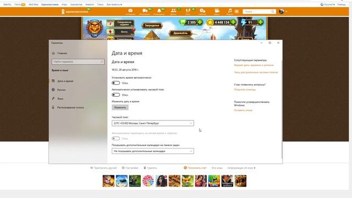The image size is (352, 198).
Task: Open Odnoklassniki discussions speech-bubble icon
Action: 145,10
